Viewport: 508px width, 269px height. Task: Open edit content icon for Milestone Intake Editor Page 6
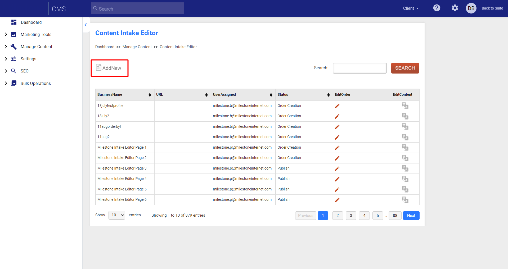point(405,200)
